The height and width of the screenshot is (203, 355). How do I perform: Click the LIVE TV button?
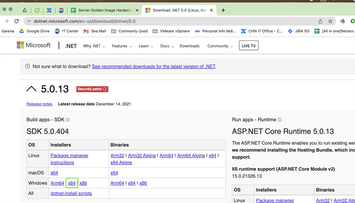pos(249,46)
